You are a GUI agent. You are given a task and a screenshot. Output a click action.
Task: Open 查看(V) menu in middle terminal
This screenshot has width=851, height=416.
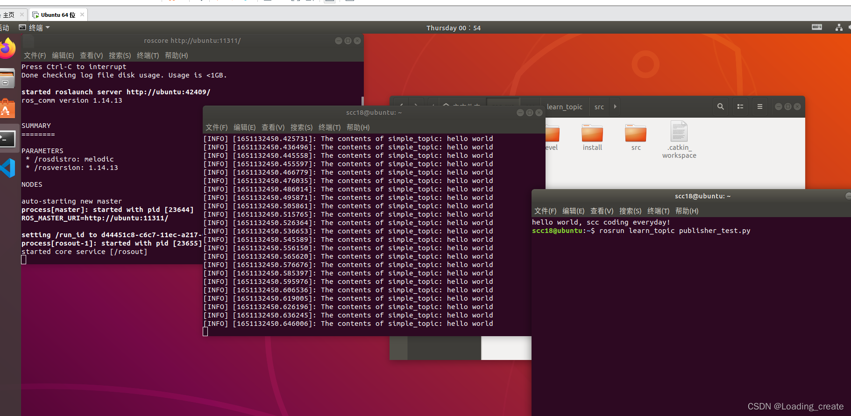coord(273,127)
